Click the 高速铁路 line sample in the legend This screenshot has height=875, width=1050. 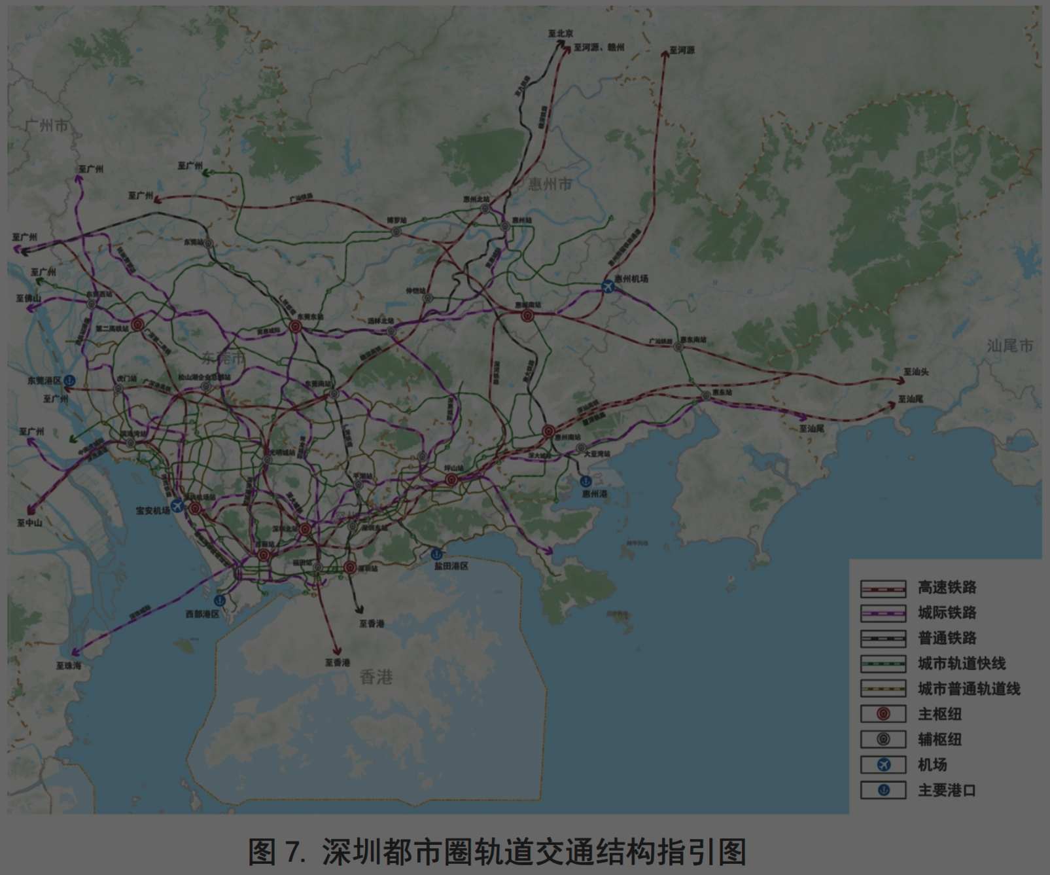pos(883,588)
